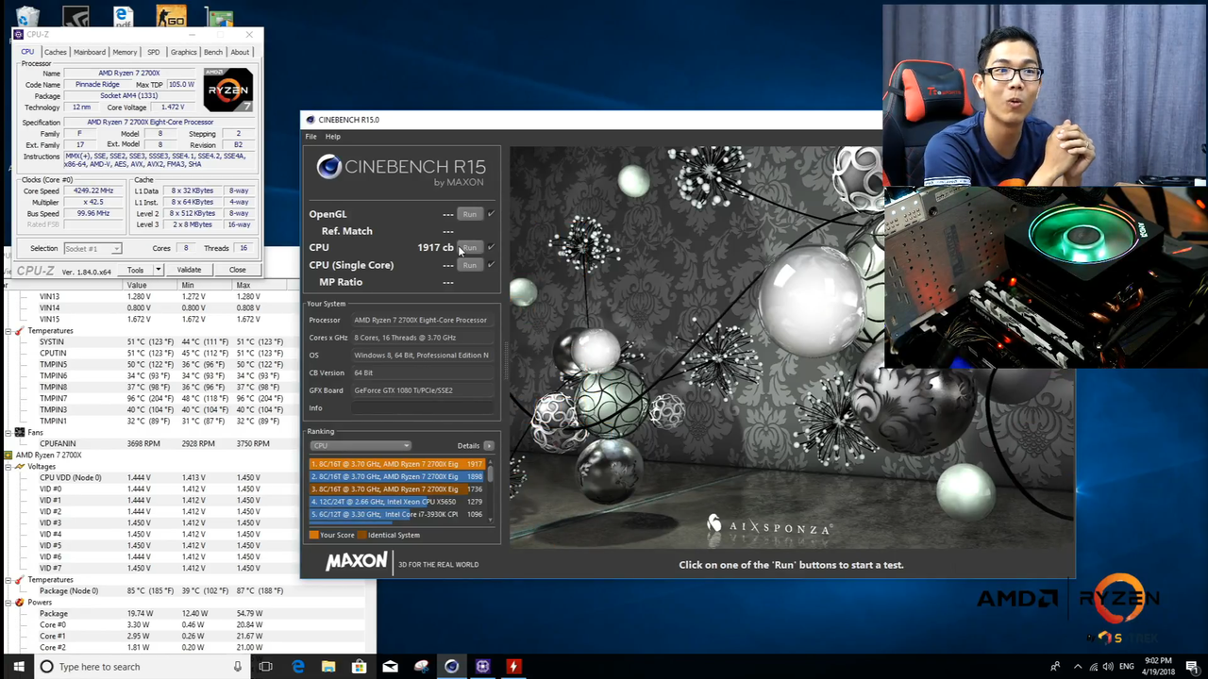1208x679 pixels.
Task: Click the Windows Start button
Action: [x=19, y=667]
